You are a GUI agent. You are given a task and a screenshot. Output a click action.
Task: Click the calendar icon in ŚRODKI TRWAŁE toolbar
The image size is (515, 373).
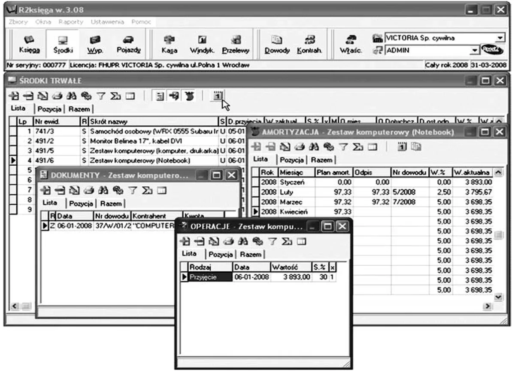point(218,95)
